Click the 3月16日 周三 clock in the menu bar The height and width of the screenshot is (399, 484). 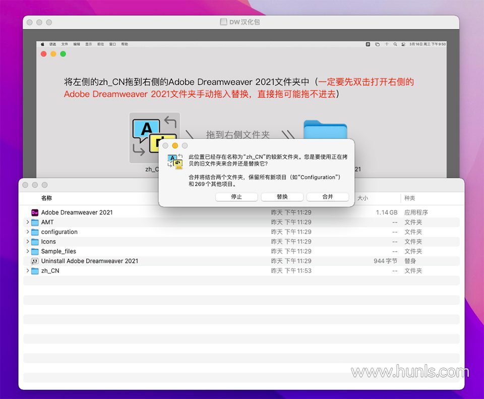(x=428, y=44)
